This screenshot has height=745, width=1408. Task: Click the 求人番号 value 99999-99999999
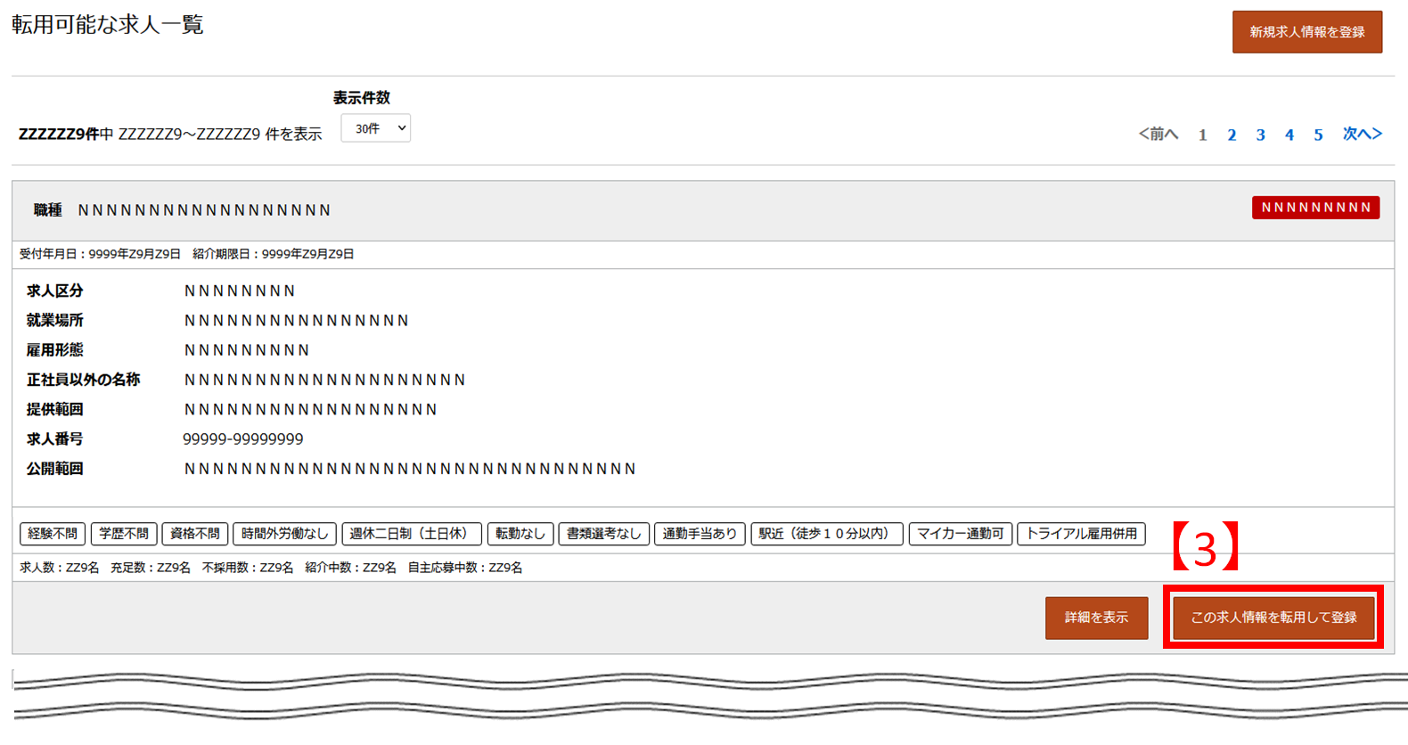[x=243, y=439]
